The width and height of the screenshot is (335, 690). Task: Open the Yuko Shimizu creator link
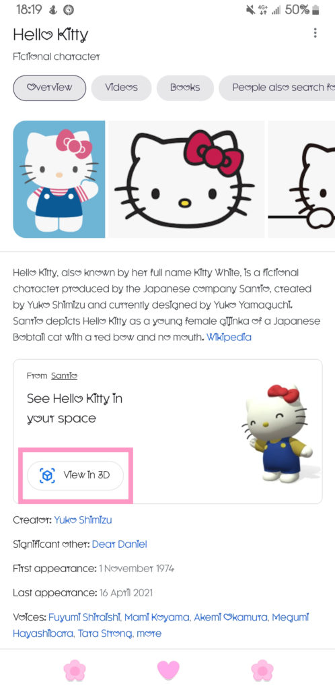point(83,520)
